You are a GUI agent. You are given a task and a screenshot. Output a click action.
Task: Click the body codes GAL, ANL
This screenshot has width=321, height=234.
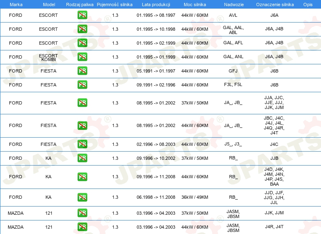[233, 57]
